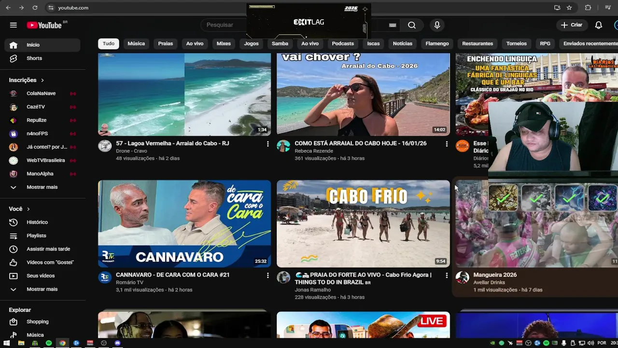618x348 pixels.
Task: Open CazéTV subscription channel
Action: [42, 107]
